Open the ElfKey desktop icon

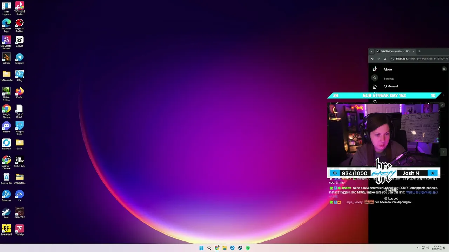pos(20,76)
